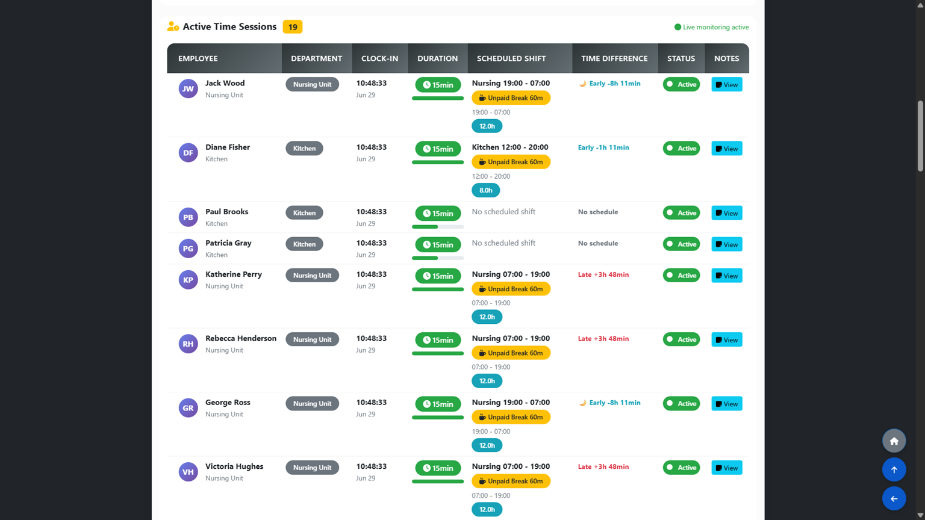Click Paul Brooks's Active status badge
This screenshot has height=520, width=925.
point(681,212)
